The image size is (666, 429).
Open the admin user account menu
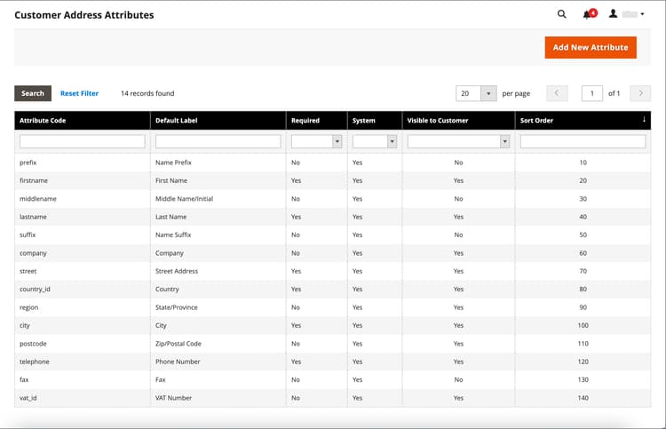[627, 14]
